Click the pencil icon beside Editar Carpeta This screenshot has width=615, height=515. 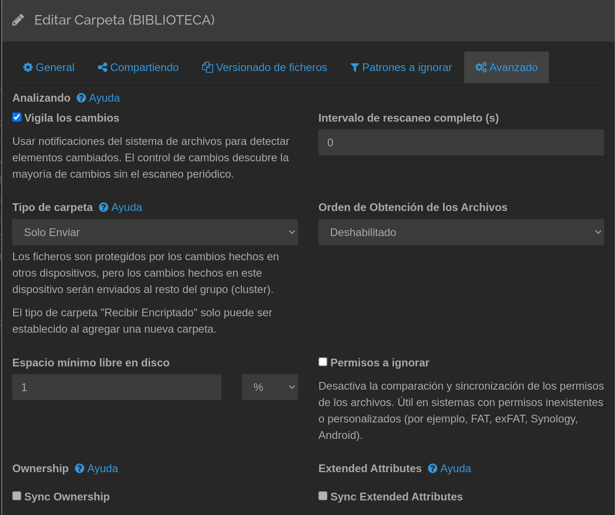pos(18,20)
